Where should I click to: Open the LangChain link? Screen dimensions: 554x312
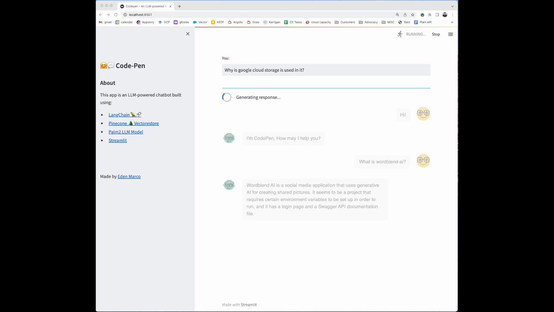(x=125, y=115)
